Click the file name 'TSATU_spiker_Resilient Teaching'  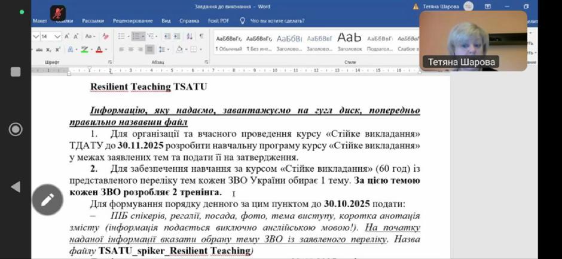(175, 251)
